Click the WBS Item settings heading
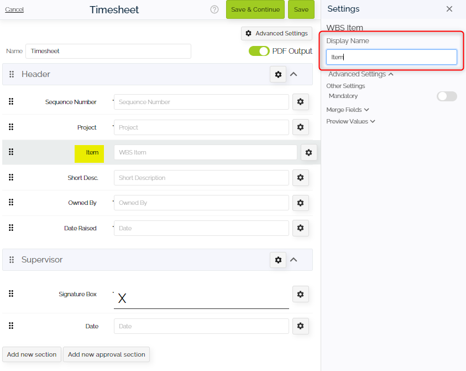Screen dimensions: 466x371 click(345, 28)
